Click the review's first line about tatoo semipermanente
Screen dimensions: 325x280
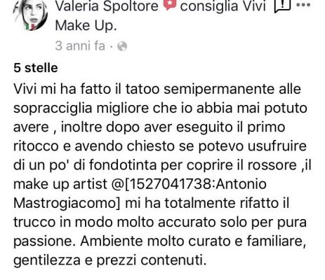click(x=157, y=89)
